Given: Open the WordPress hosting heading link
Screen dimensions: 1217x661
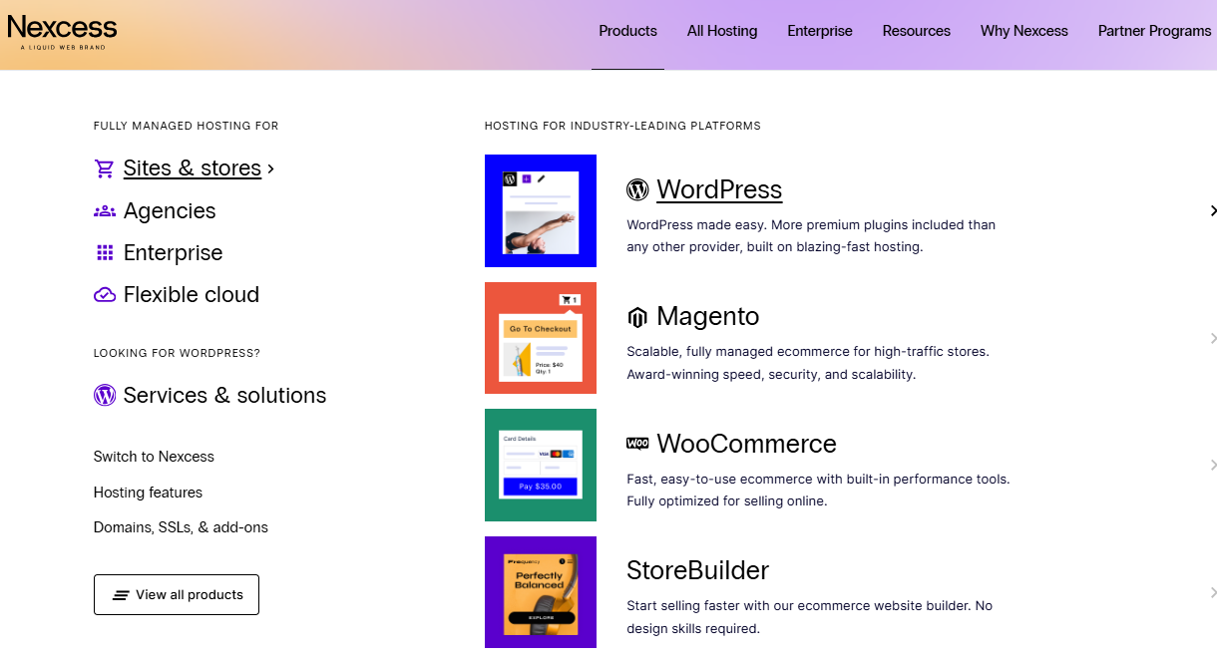Looking at the screenshot, I should pos(719,189).
